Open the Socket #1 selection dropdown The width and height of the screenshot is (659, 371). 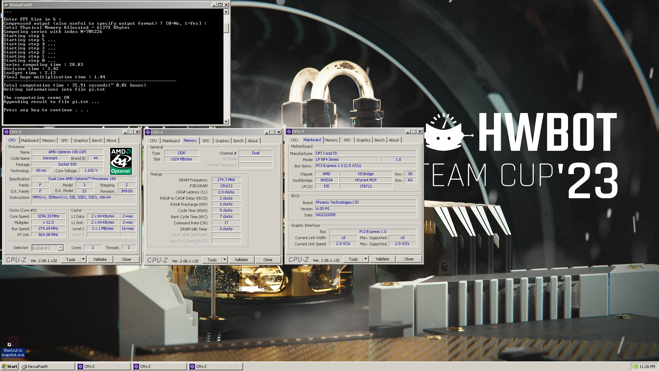(x=48, y=248)
